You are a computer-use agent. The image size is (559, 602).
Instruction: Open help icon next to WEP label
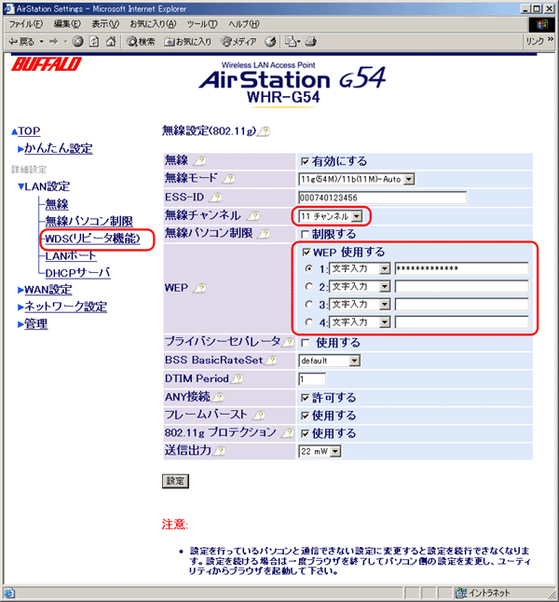199,288
